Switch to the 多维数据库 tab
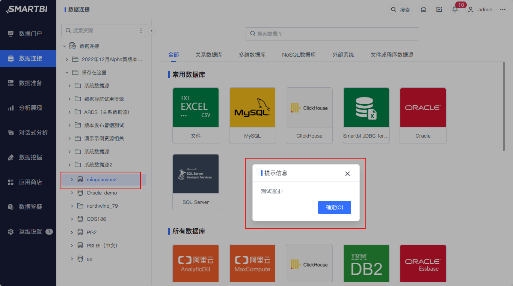This screenshot has height=286, width=513. click(252, 55)
